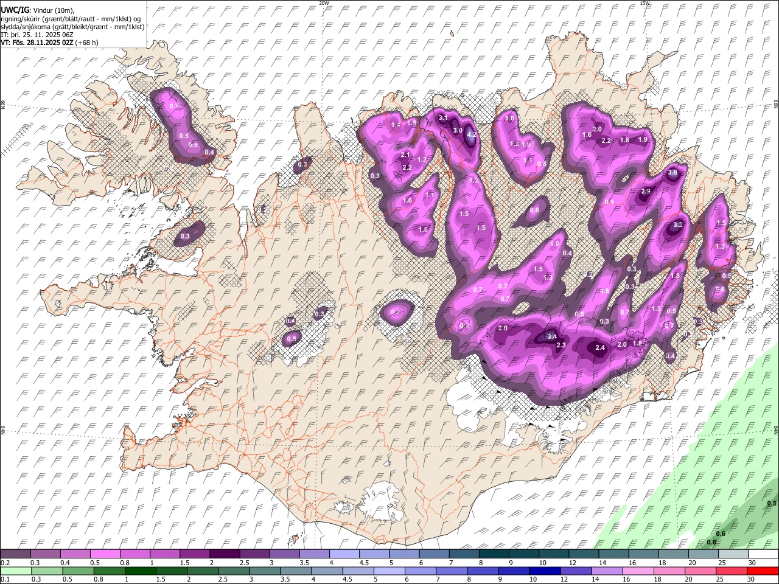The image size is (779, 584).
Task: Click the 3.2 snowfall value on the map
Action: 679,225
